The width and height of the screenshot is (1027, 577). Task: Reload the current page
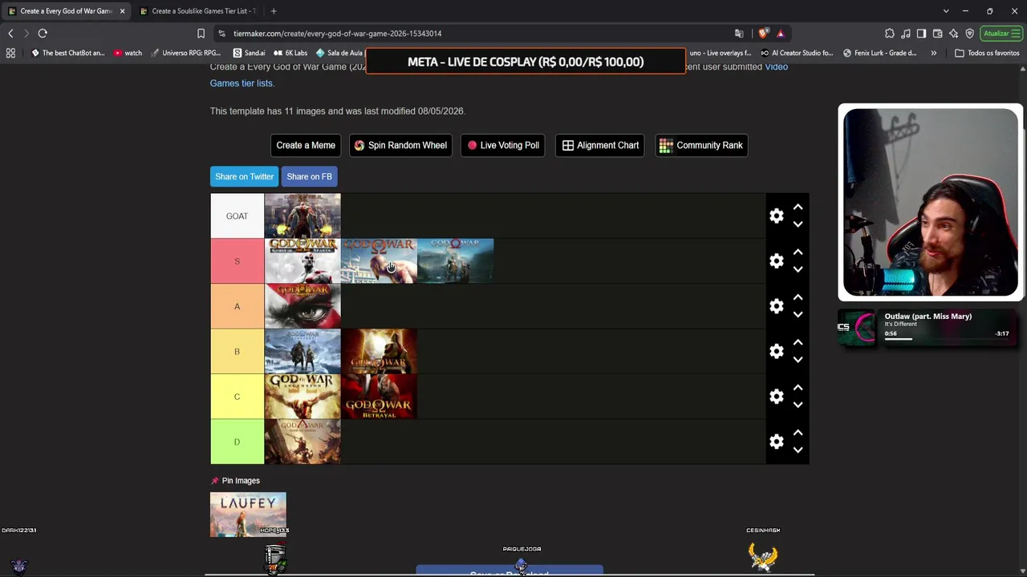[43, 34]
